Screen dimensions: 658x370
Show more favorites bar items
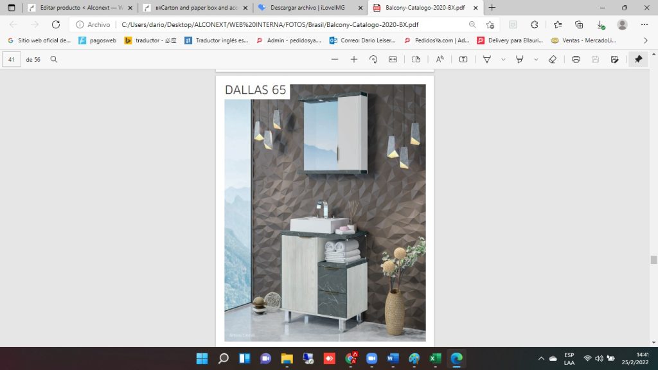point(645,40)
